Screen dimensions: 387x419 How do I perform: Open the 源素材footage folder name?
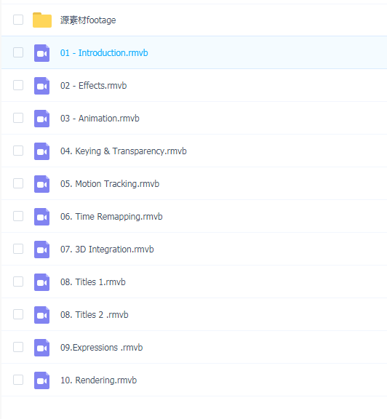point(88,20)
